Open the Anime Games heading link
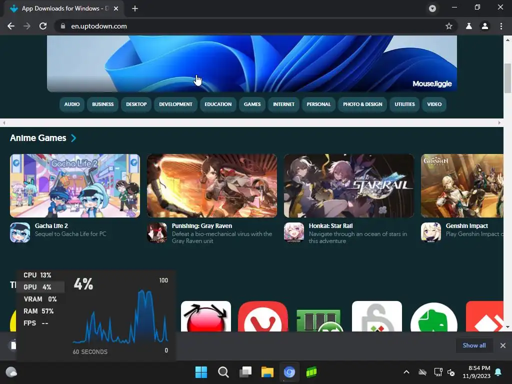The image size is (512, 384). (x=38, y=138)
